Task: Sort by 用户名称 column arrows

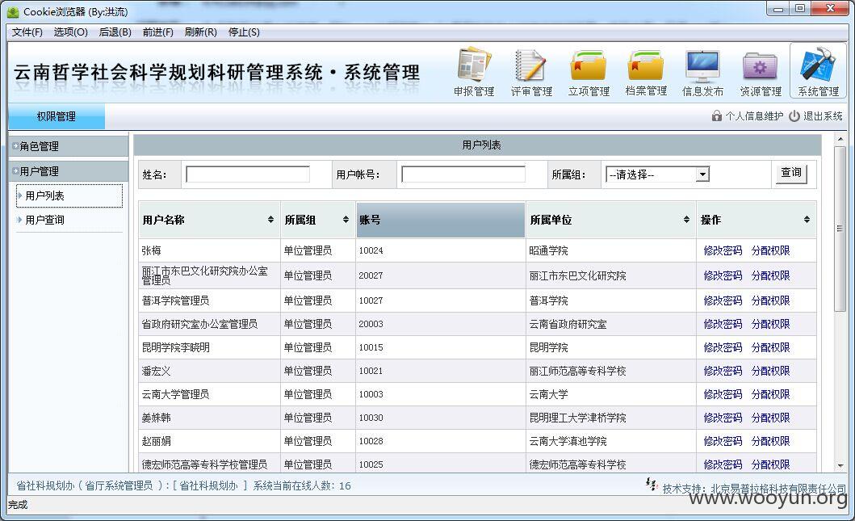Action: click(270, 220)
